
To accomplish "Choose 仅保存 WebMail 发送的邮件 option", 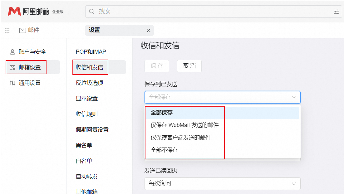I will [184, 125].
